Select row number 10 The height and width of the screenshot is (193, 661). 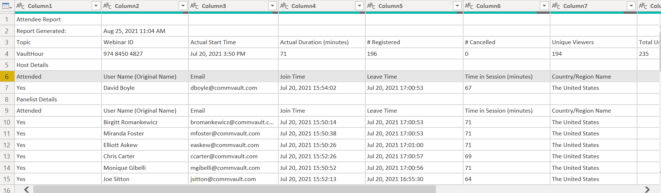7,122
